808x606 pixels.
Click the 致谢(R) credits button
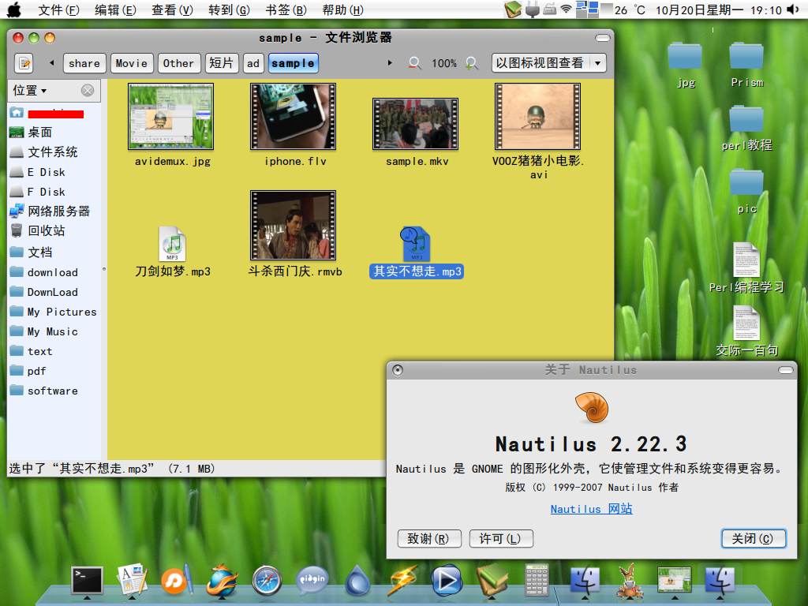point(429,538)
